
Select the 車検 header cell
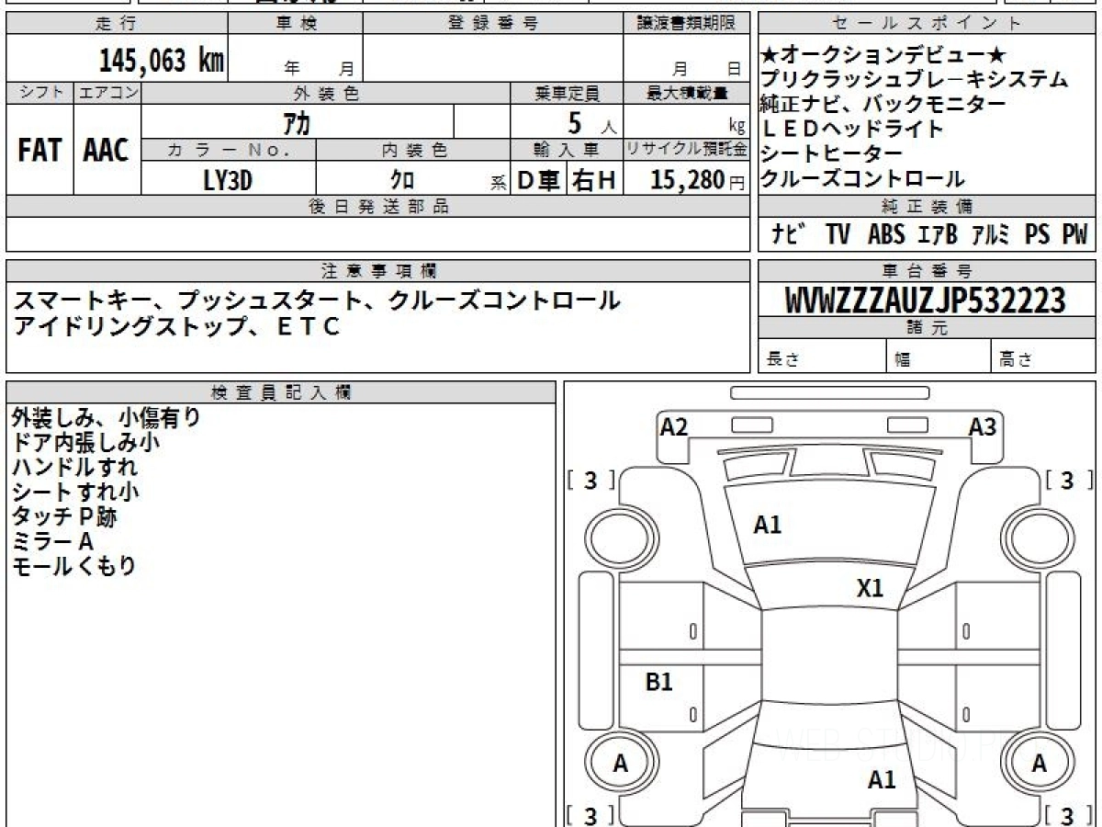(x=296, y=24)
